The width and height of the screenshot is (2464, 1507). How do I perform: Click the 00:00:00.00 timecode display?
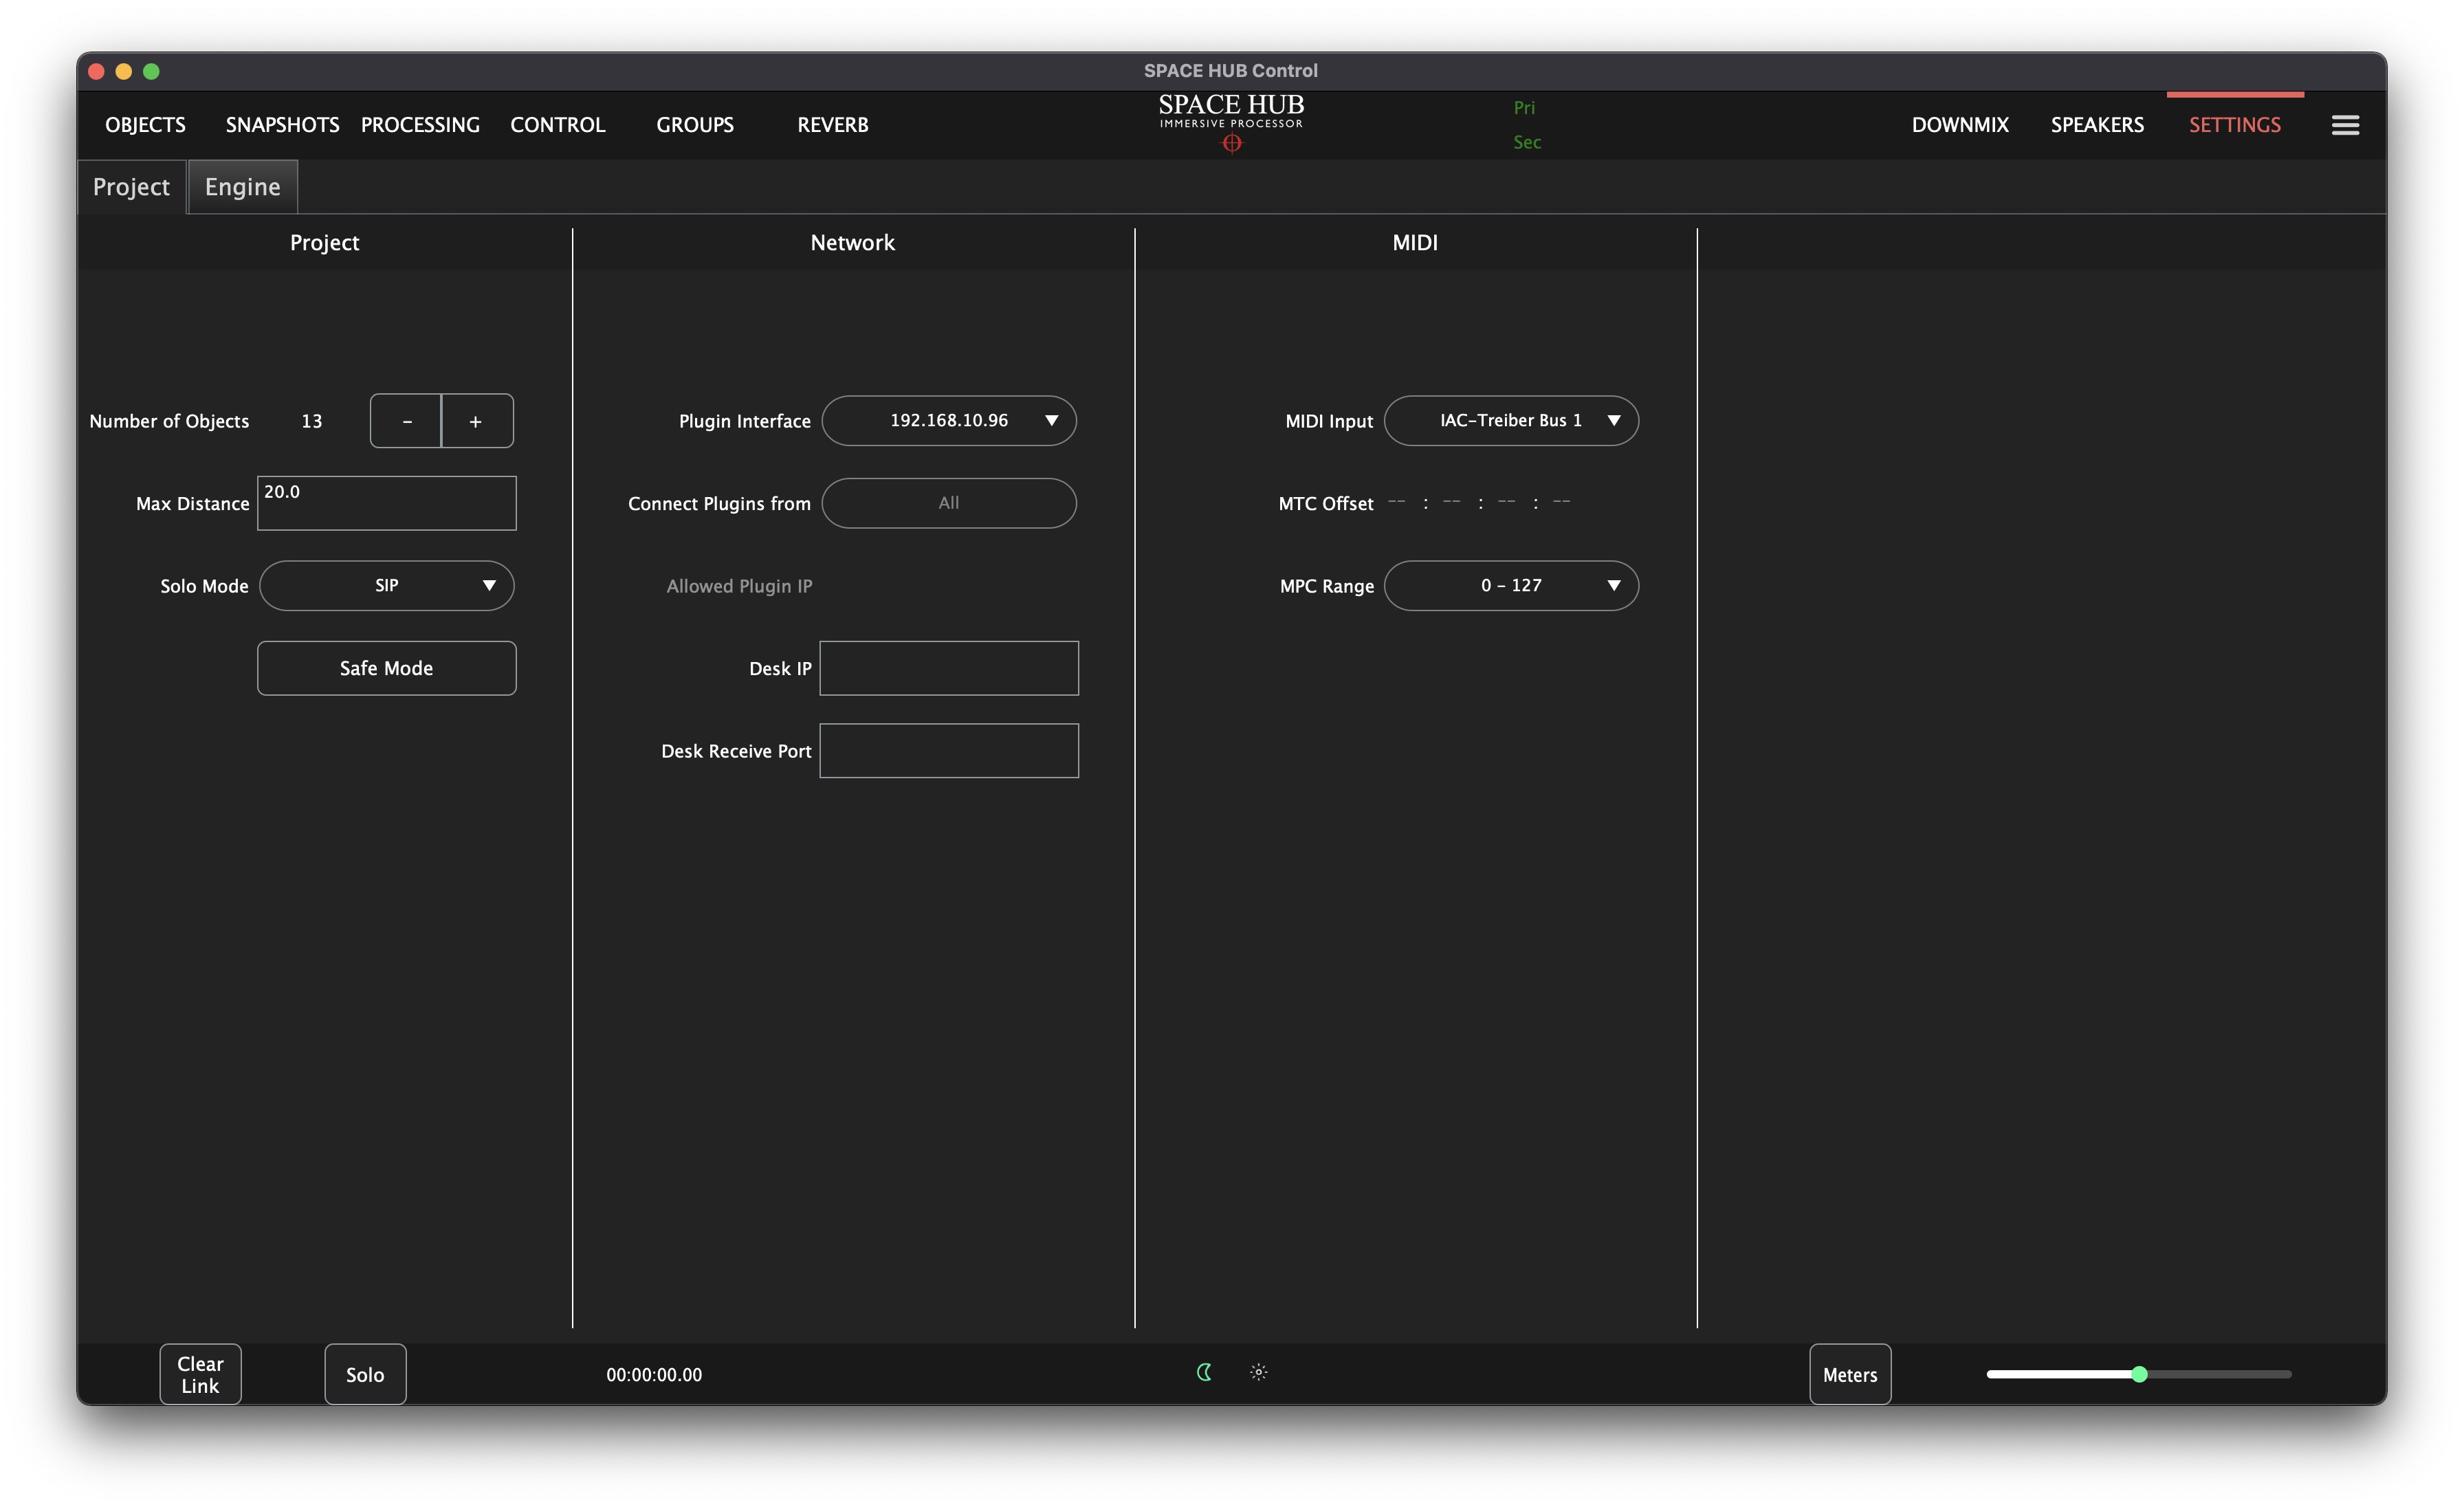pos(654,1375)
